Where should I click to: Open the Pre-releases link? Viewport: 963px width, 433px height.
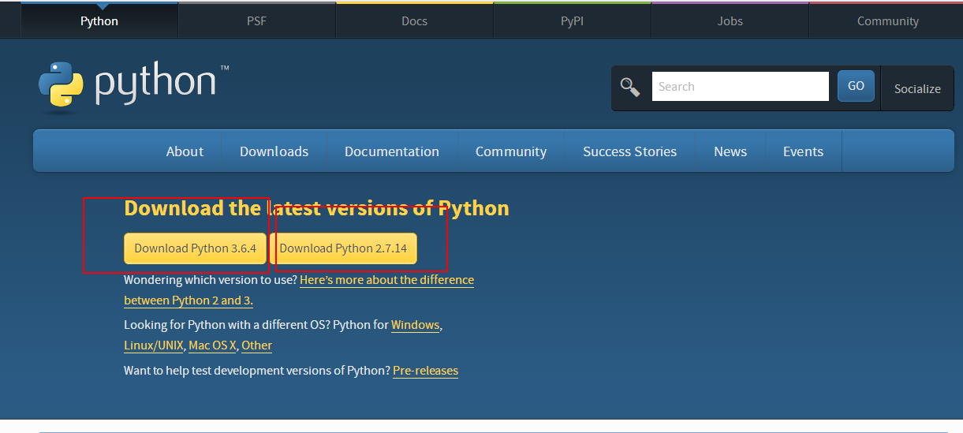pyautogui.click(x=425, y=371)
